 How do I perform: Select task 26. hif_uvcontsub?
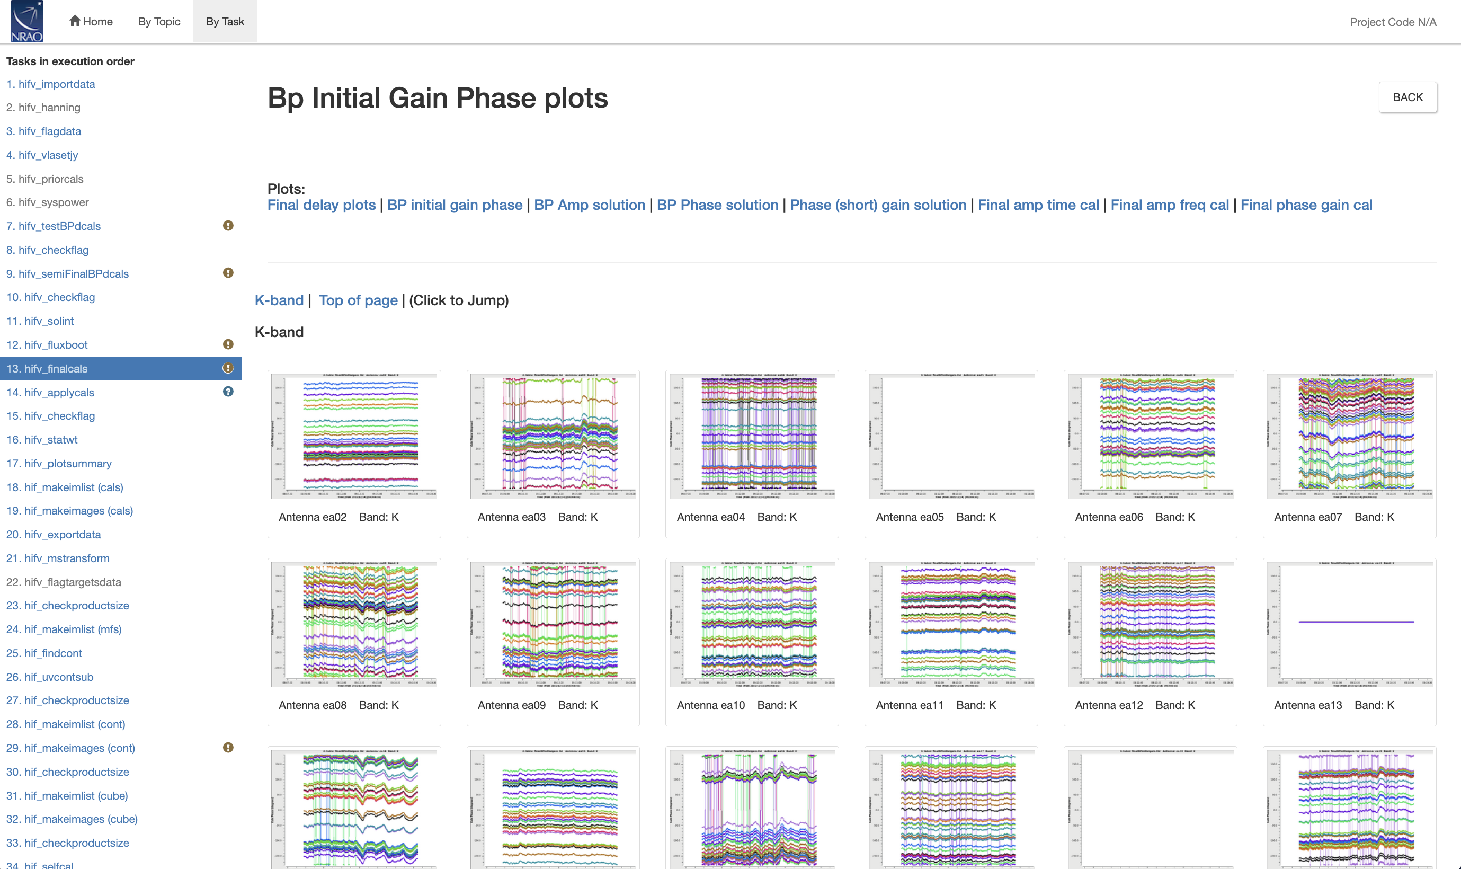pos(50,677)
